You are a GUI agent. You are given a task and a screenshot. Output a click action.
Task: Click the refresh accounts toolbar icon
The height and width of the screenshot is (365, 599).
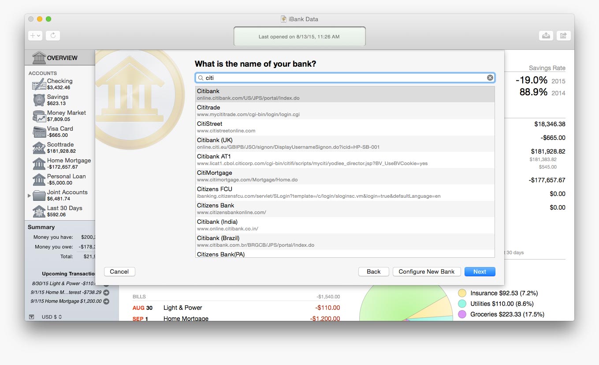coord(53,36)
